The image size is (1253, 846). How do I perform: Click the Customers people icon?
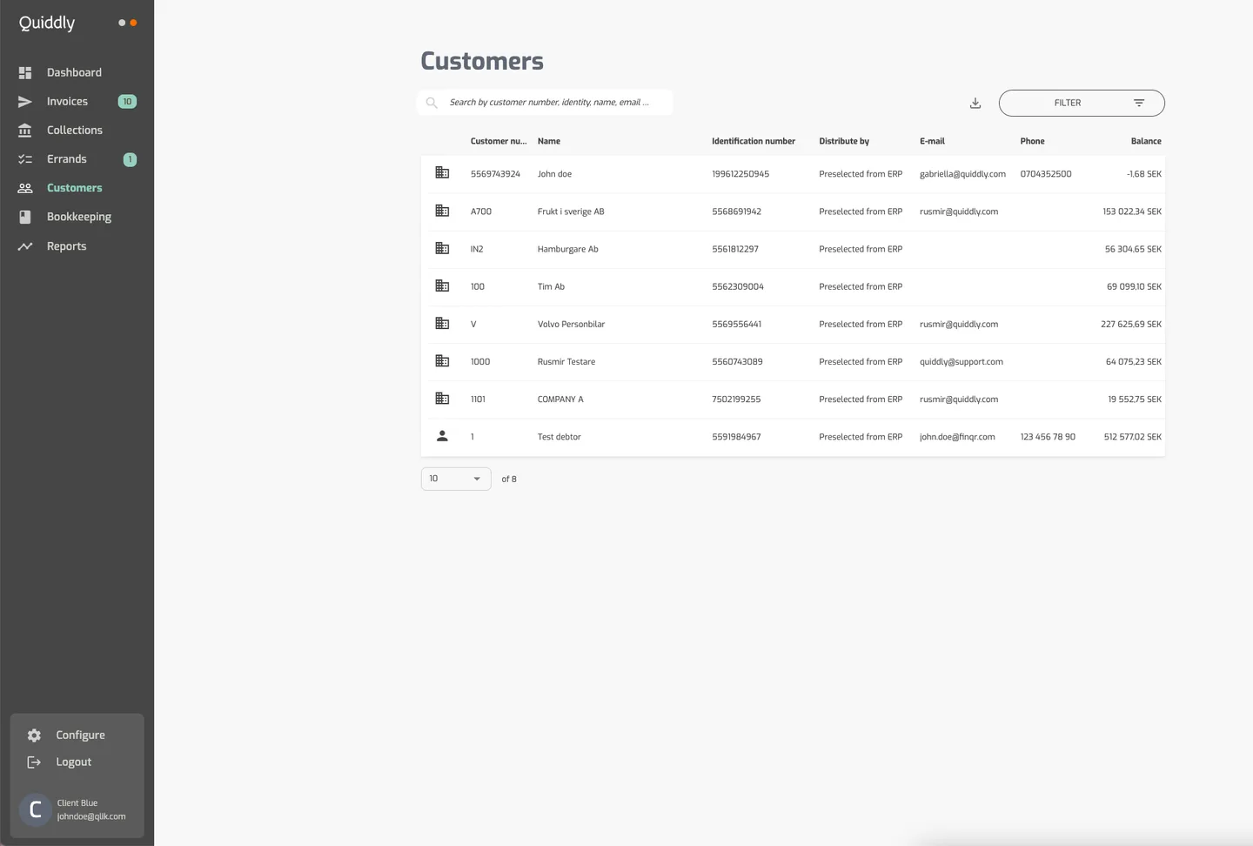coord(25,188)
